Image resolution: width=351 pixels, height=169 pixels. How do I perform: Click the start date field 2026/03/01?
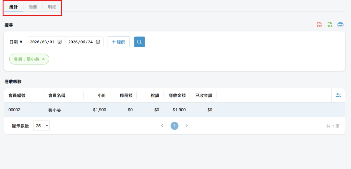pyautogui.click(x=46, y=42)
